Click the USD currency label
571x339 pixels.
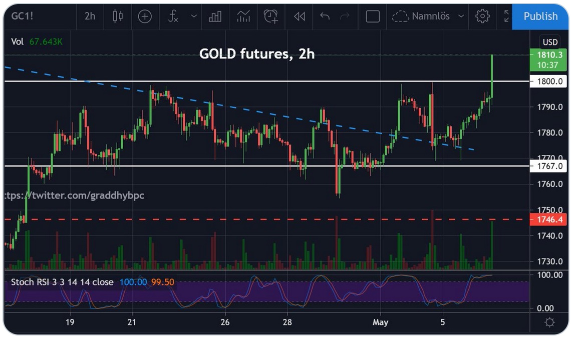point(550,42)
